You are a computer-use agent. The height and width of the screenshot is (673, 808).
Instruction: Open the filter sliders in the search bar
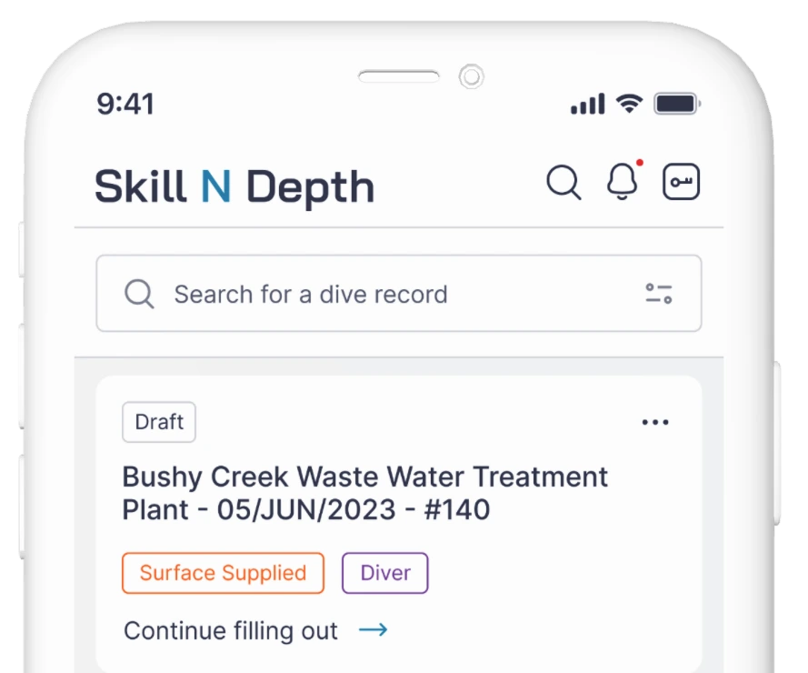(x=659, y=294)
